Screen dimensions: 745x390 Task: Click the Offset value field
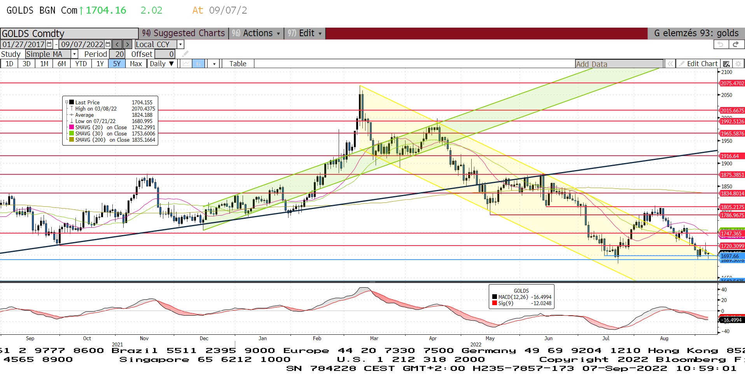click(165, 54)
